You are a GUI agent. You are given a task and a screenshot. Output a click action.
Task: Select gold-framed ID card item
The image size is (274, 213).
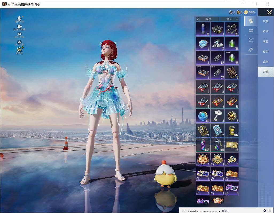tap(232, 73)
